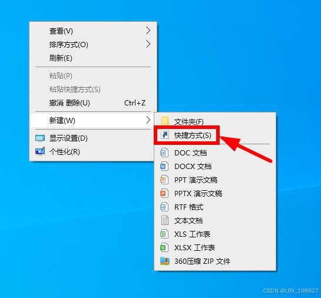Click the DOC 文档 file icon
Viewport: 321px width, 298px height.
click(164, 153)
